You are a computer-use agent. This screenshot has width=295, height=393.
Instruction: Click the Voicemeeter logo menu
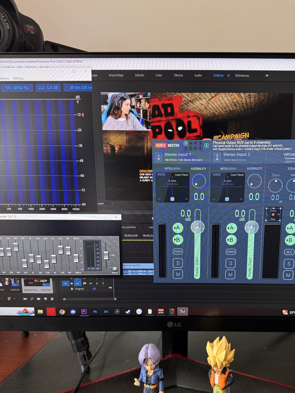167,145
